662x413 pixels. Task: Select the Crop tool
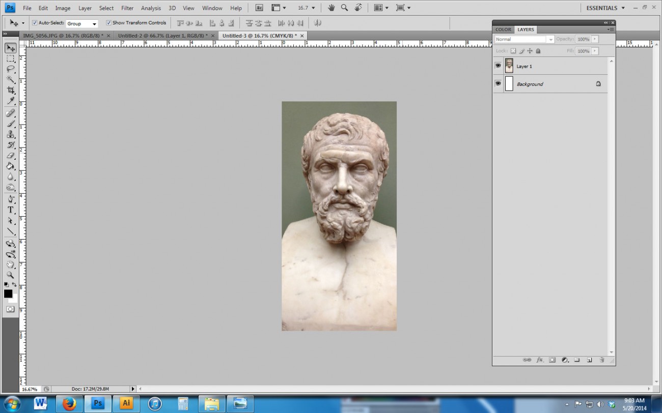(x=10, y=91)
